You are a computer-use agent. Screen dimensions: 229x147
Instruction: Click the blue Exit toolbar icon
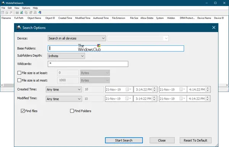(x=40, y=13)
